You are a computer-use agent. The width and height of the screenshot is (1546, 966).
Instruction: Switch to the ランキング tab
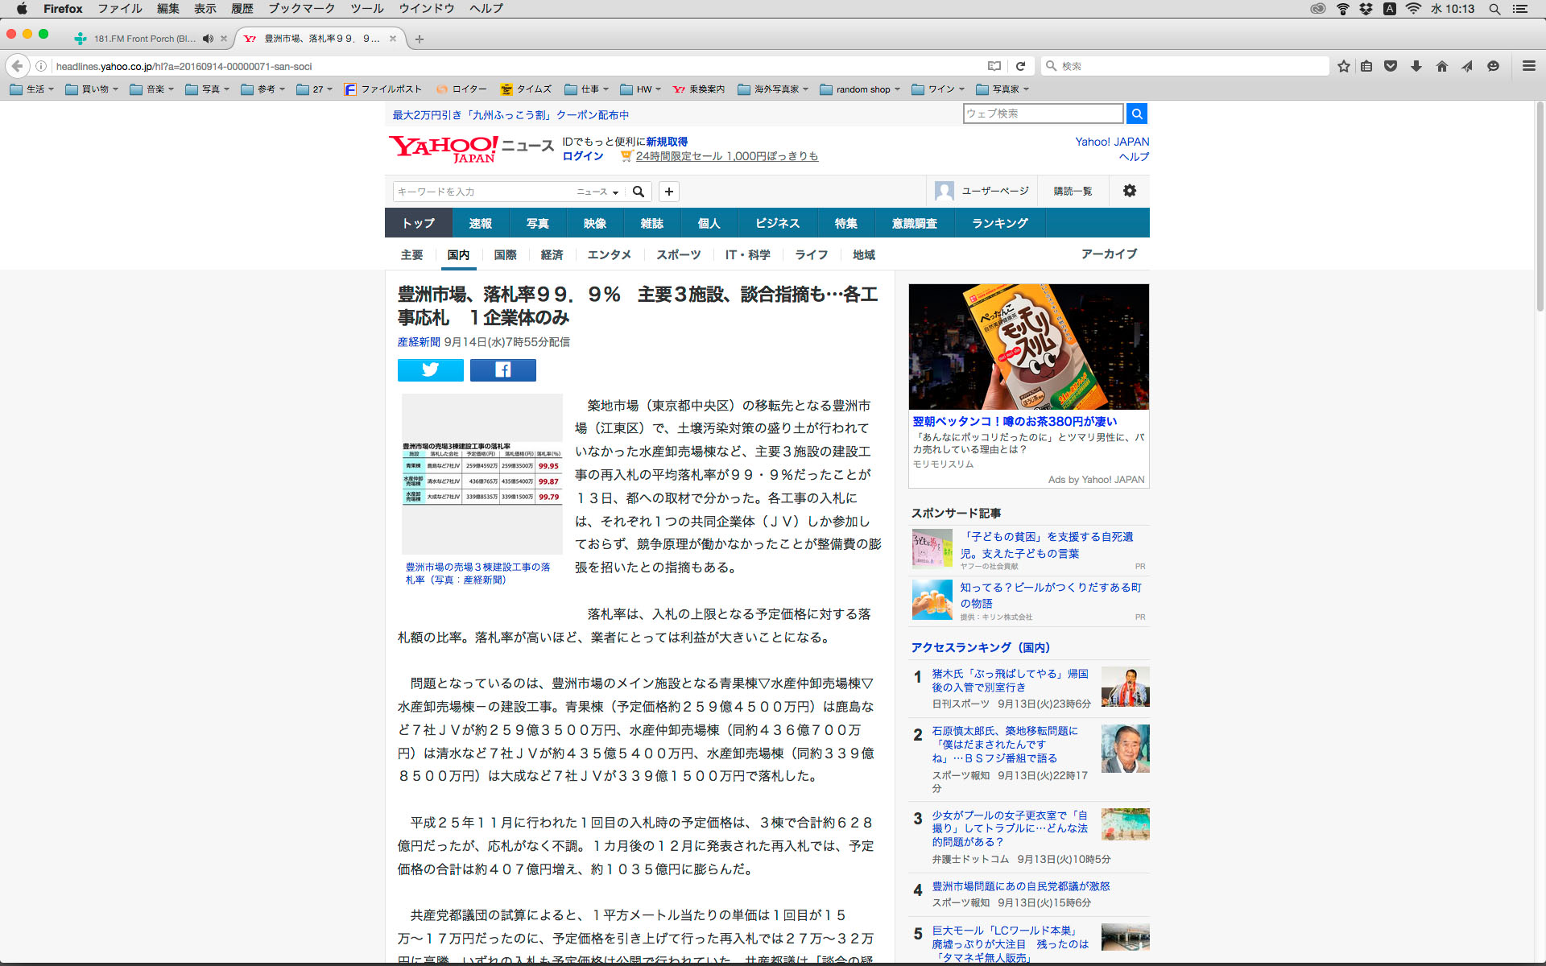pyautogui.click(x=999, y=223)
